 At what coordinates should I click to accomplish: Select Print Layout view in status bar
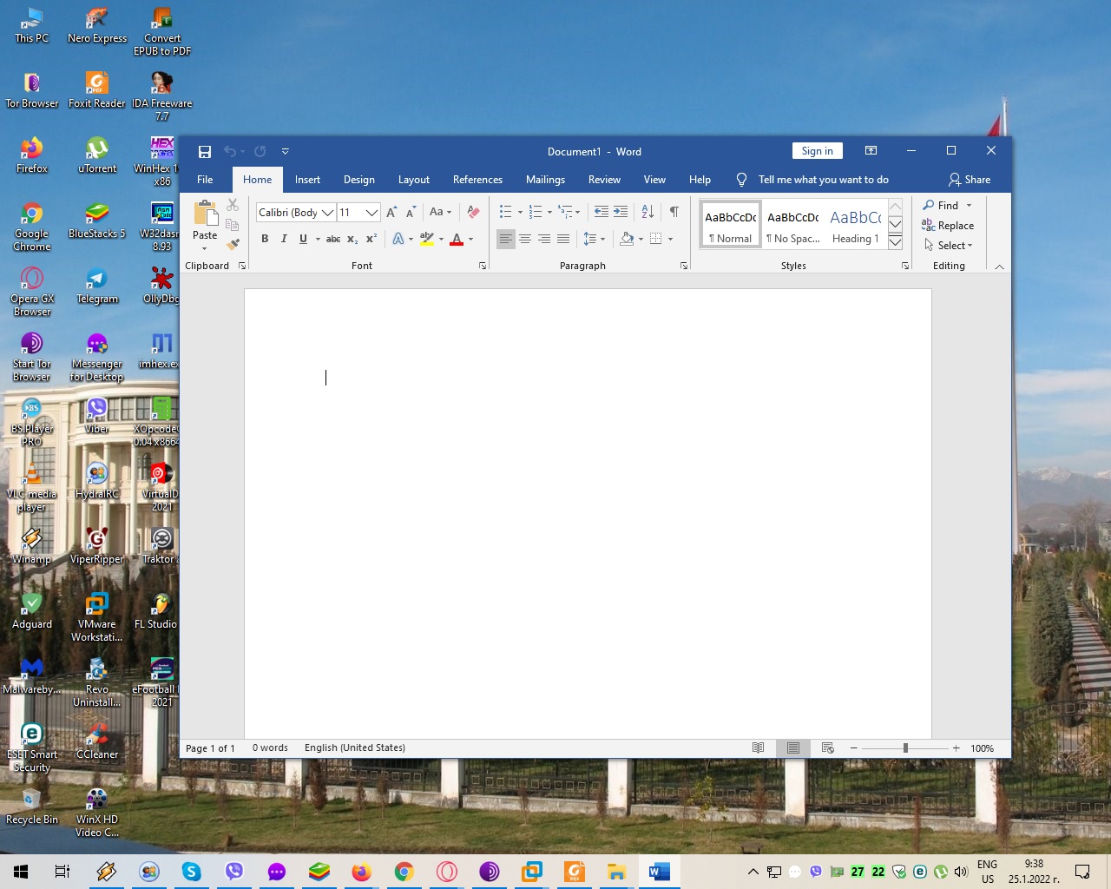(793, 748)
